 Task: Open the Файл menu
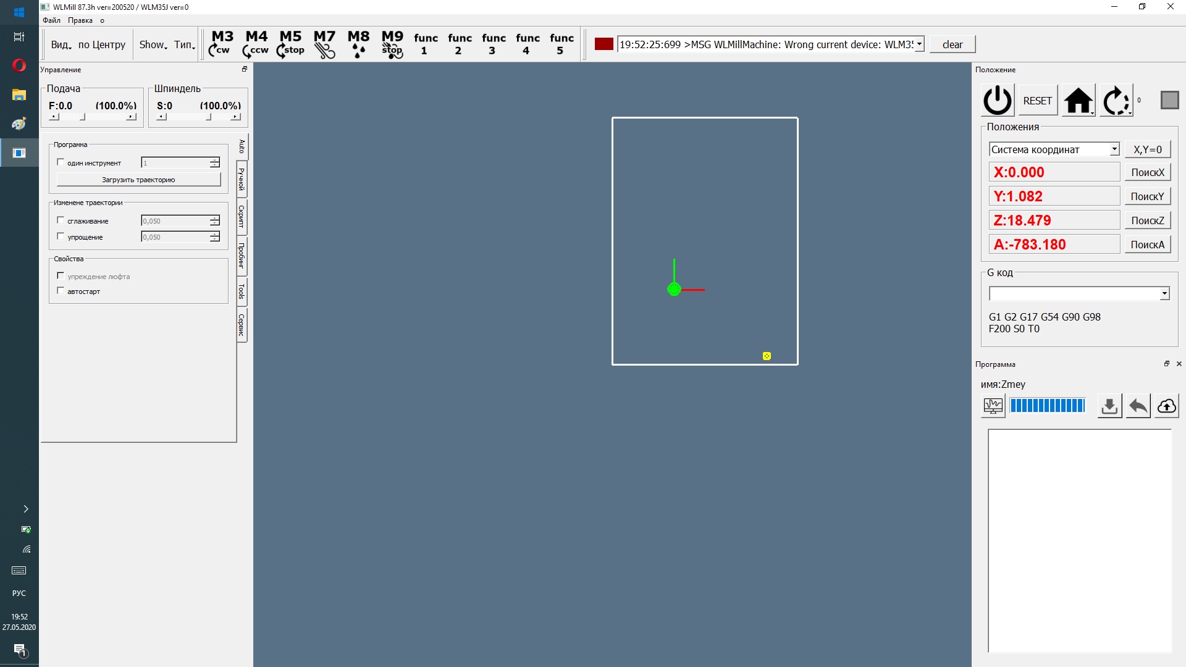[51, 20]
